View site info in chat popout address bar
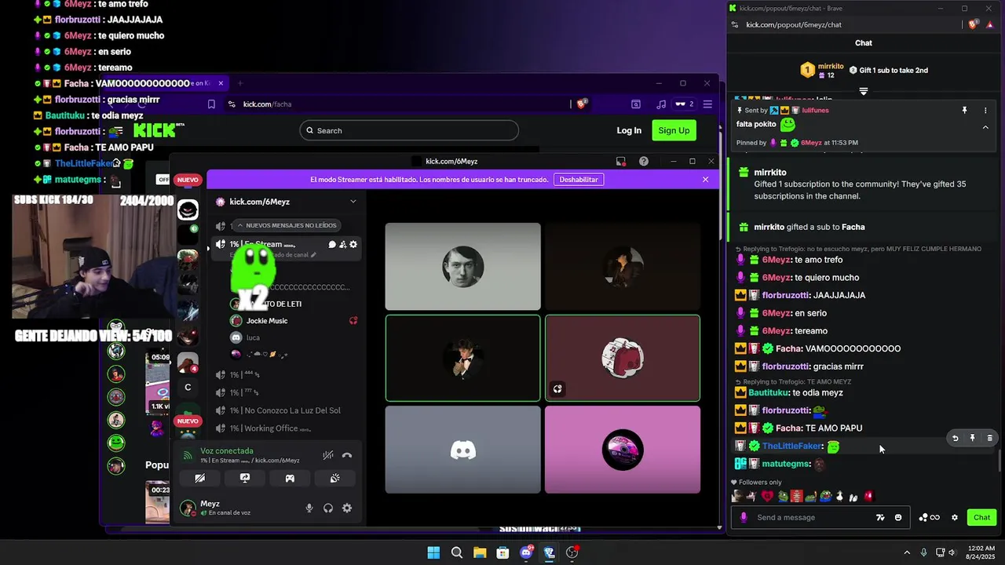The width and height of the screenshot is (1005, 565). [734, 24]
